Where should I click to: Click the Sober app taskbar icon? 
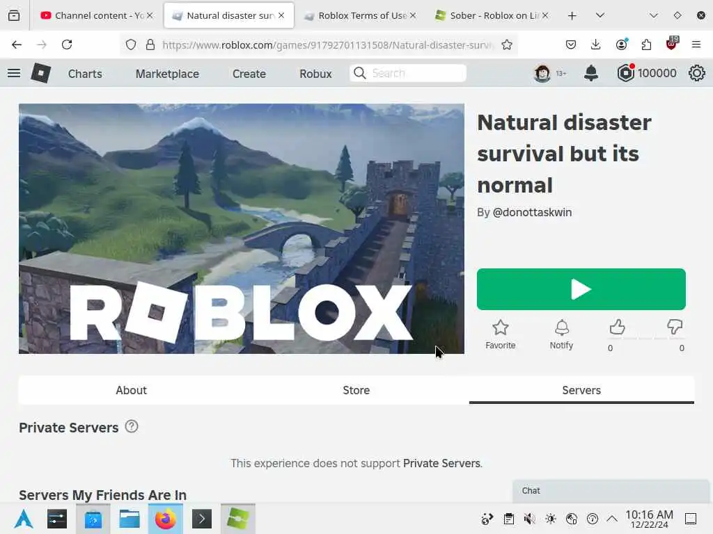pos(238,519)
